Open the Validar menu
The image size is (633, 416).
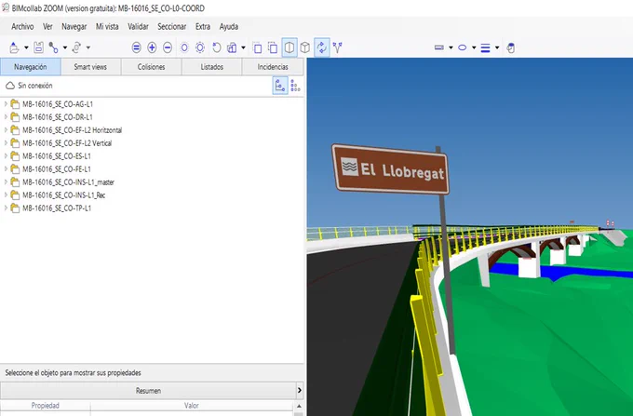[x=138, y=27]
